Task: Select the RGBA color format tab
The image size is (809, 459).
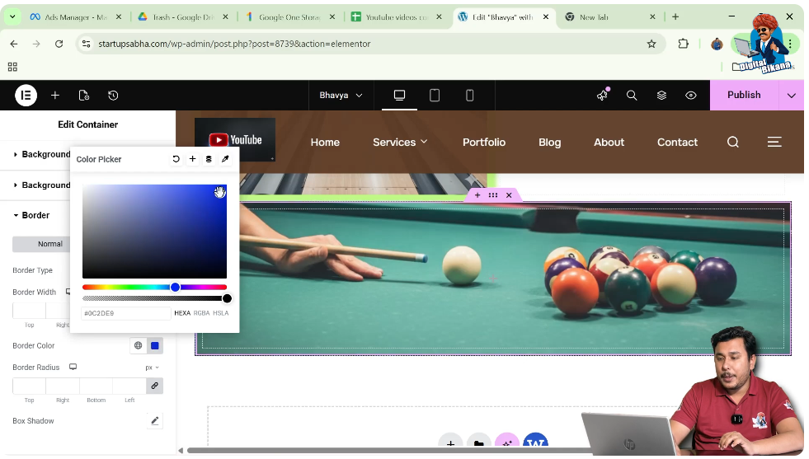Action: [201, 313]
